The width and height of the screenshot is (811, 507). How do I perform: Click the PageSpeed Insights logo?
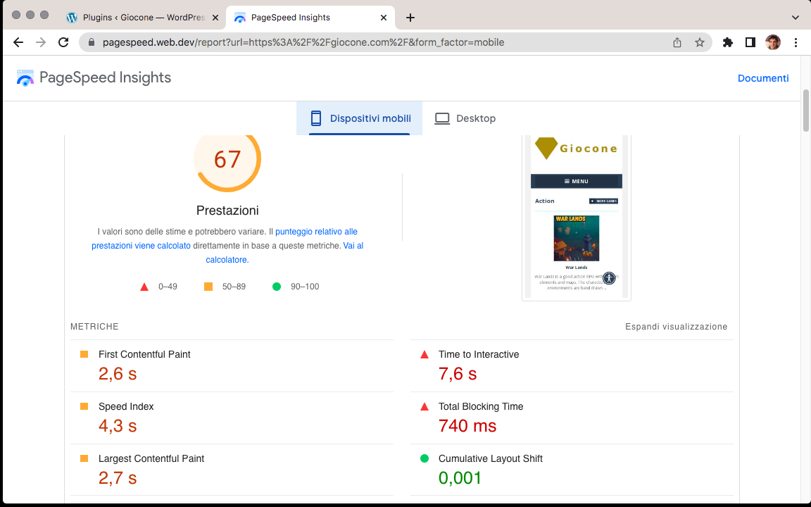tap(94, 77)
